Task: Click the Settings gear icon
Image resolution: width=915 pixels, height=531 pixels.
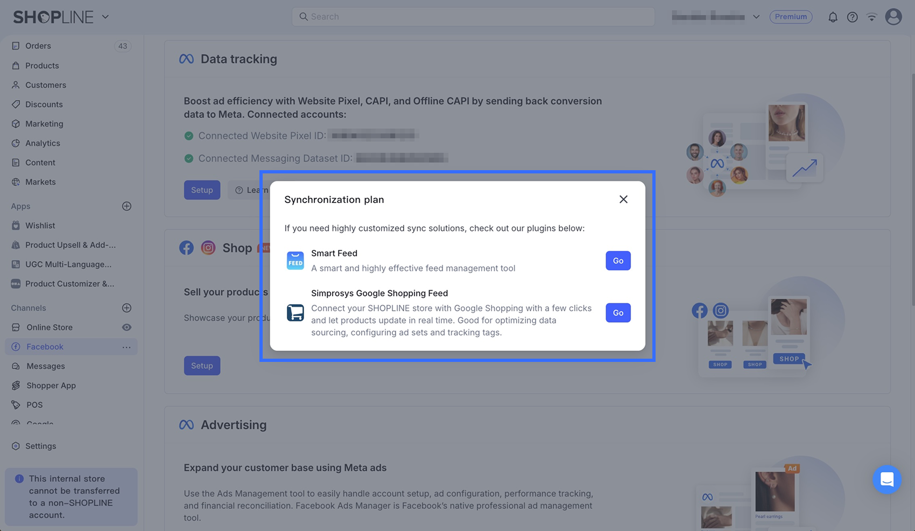Action: (x=16, y=445)
